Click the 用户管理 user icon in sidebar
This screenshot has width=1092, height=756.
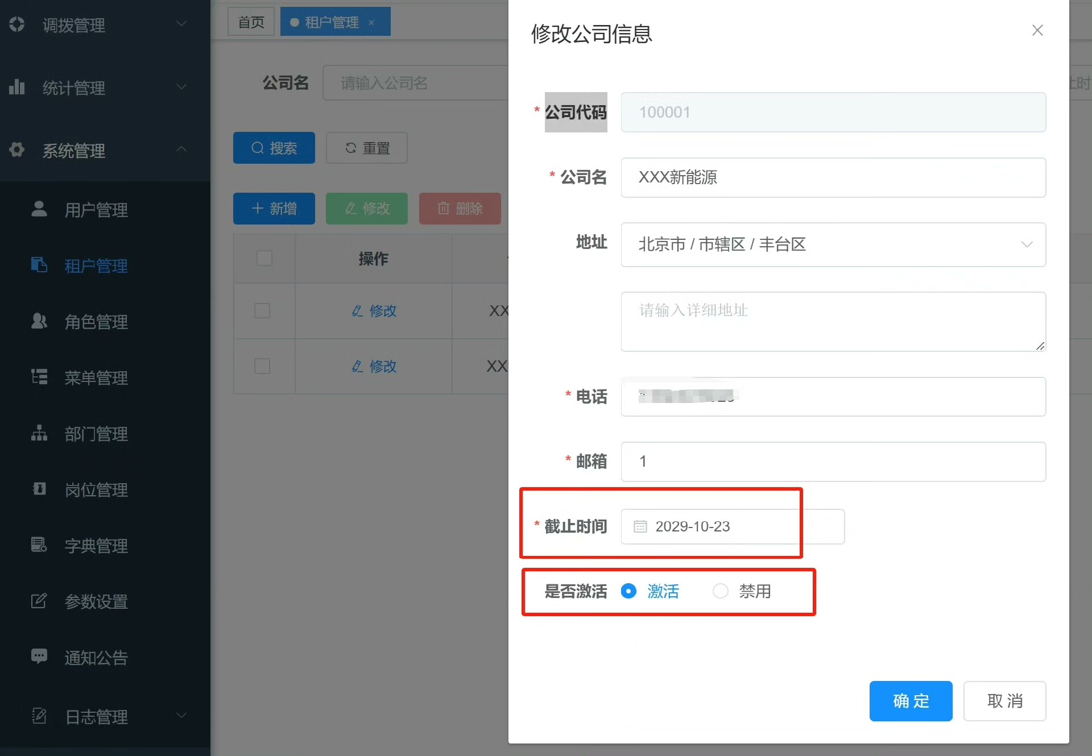click(39, 209)
